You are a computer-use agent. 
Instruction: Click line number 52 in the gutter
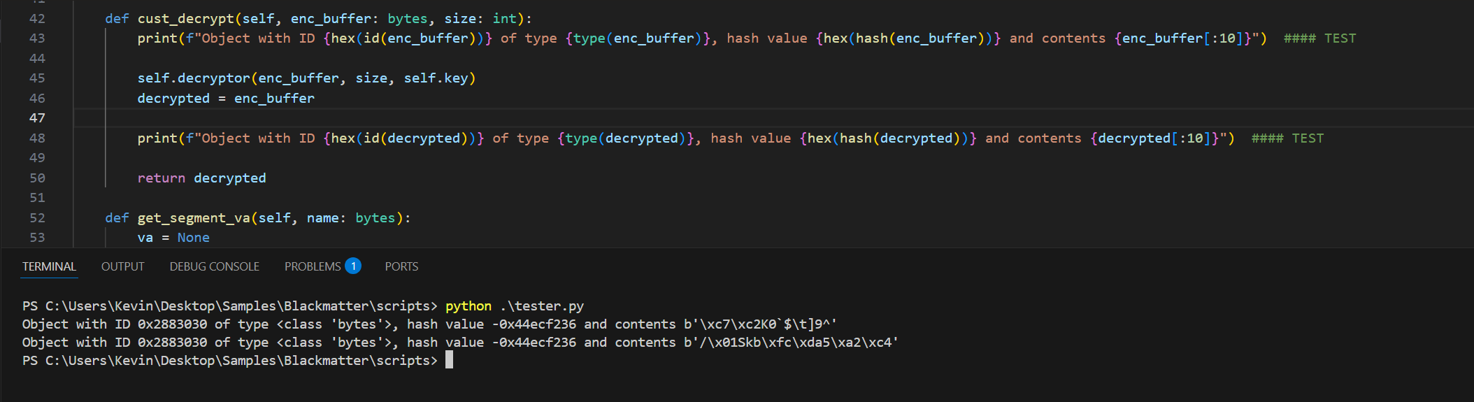point(37,218)
